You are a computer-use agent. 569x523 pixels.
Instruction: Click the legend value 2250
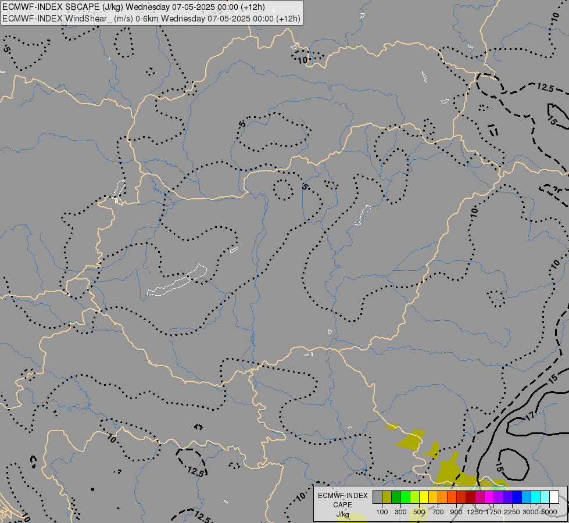pos(512,512)
